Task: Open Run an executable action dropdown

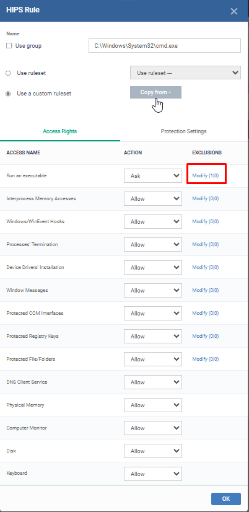Action: coord(153,175)
